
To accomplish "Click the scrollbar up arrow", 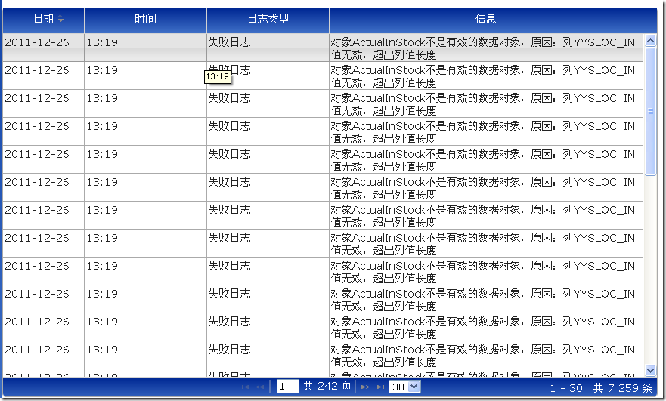I will [650, 41].
